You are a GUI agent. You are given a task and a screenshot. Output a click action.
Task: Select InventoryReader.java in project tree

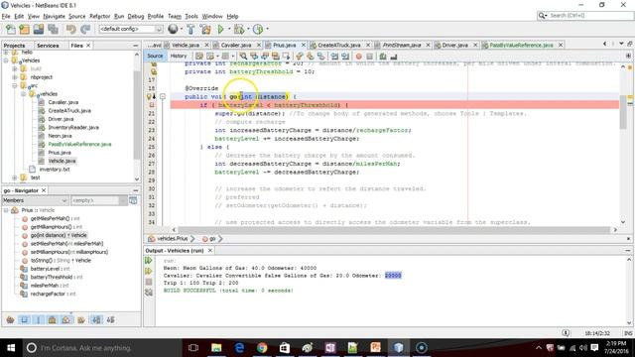tap(73, 127)
